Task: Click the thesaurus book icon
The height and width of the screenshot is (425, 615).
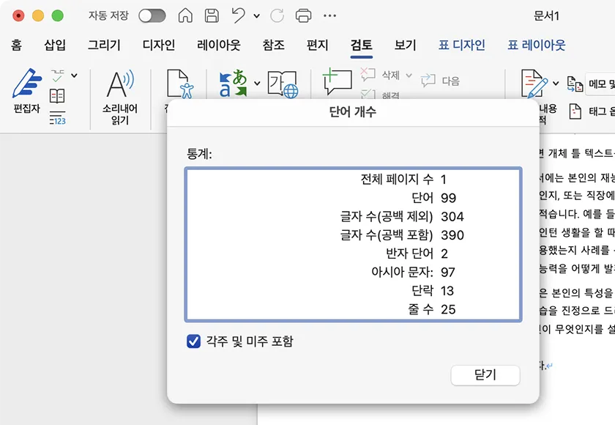Action: 57,96
